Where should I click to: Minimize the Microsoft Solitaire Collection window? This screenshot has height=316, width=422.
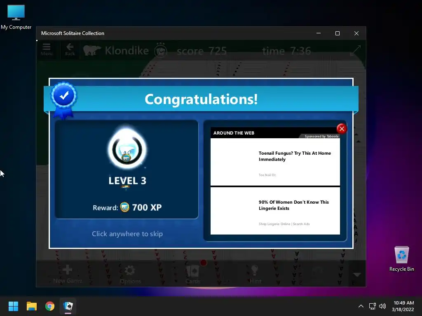319,33
